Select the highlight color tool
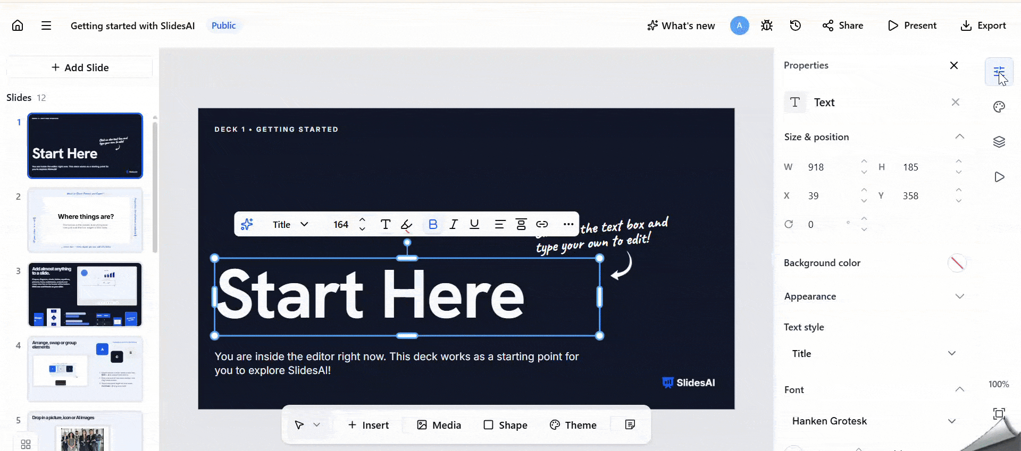 tap(407, 224)
